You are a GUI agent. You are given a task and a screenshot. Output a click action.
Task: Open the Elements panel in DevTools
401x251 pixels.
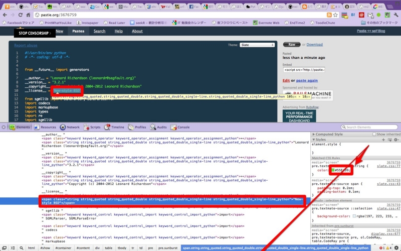click(x=20, y=127)
